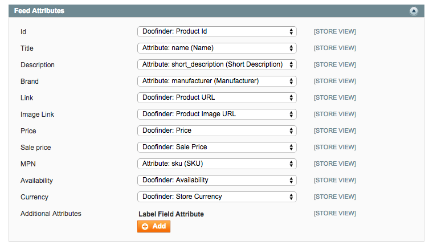Expand the Description attribute dropdown
Image resolution: width=433 pixels, height=245 pixels.
pos(217,64)
